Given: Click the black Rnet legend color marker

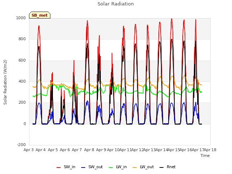Looking at the screenshot, I should click(162, 167).
